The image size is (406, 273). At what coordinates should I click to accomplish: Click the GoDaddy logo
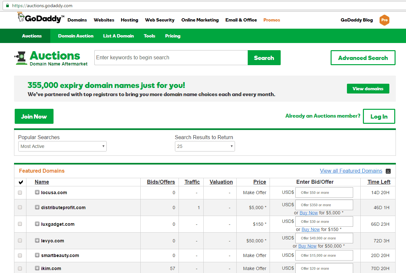click(41, 18)
